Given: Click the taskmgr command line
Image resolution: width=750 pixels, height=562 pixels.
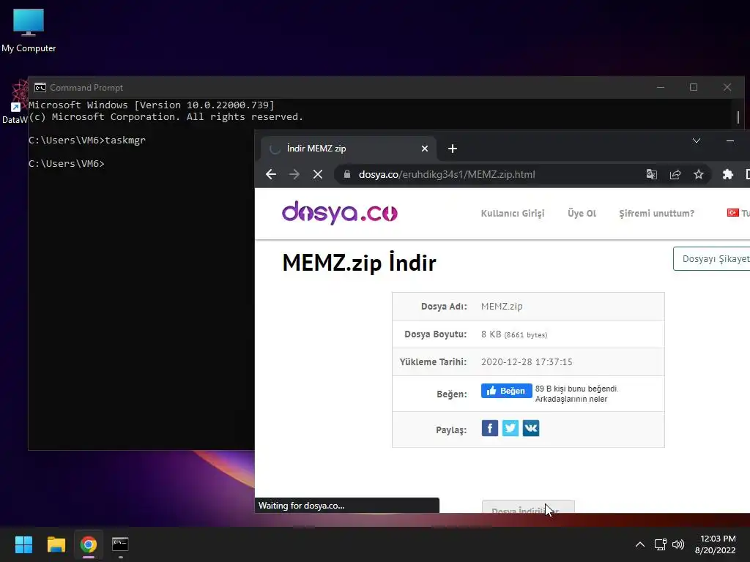Looking at the screenshot, I should pos(87,140).
